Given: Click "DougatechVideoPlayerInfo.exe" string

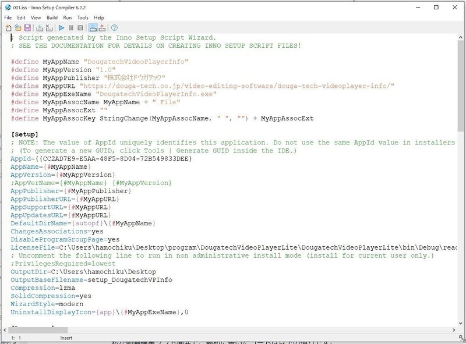Looking at the screenshot, I should point(156,94).
